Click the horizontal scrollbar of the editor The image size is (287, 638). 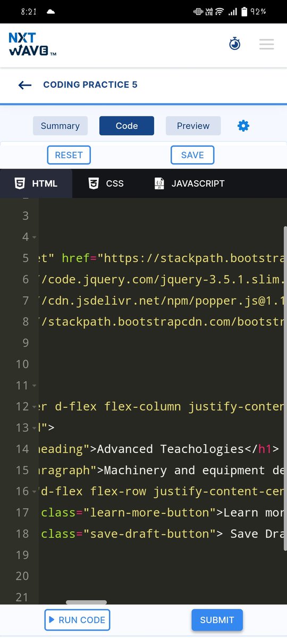[86, 602]
